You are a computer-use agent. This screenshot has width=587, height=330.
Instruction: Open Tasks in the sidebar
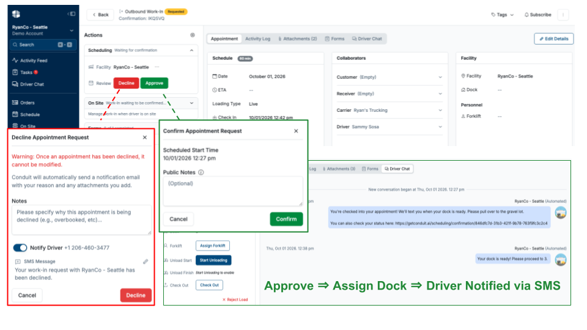24,72
